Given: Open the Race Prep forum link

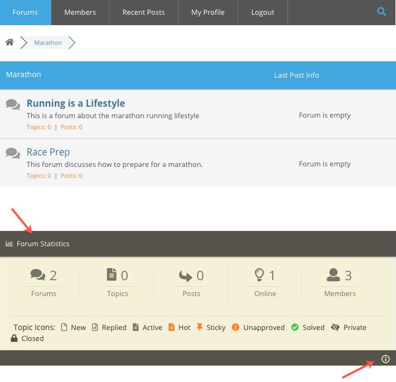Looking at the screenshot, I should (48, 152).
